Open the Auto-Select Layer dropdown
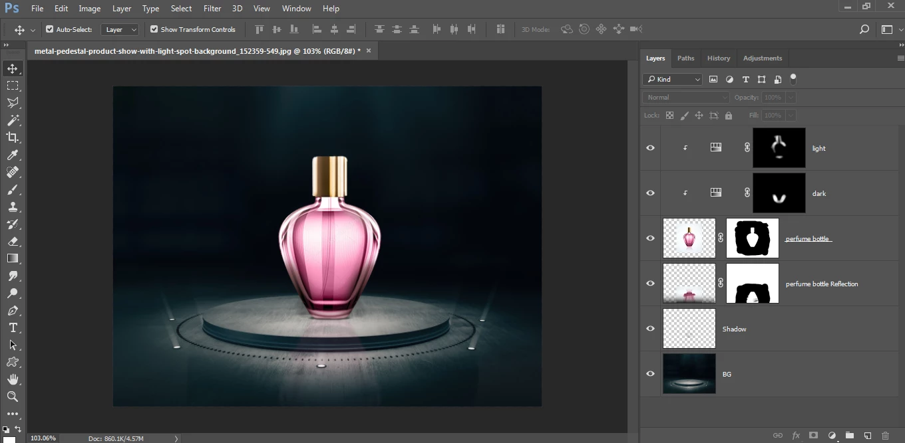 click(120, 29)
